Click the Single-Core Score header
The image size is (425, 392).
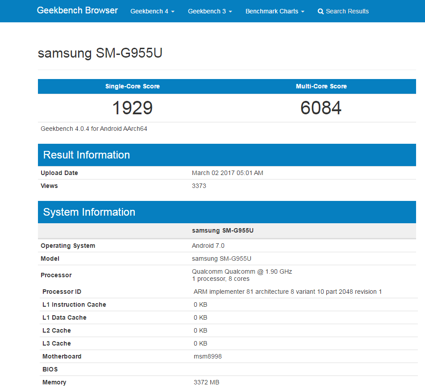(x=133, y=86)
